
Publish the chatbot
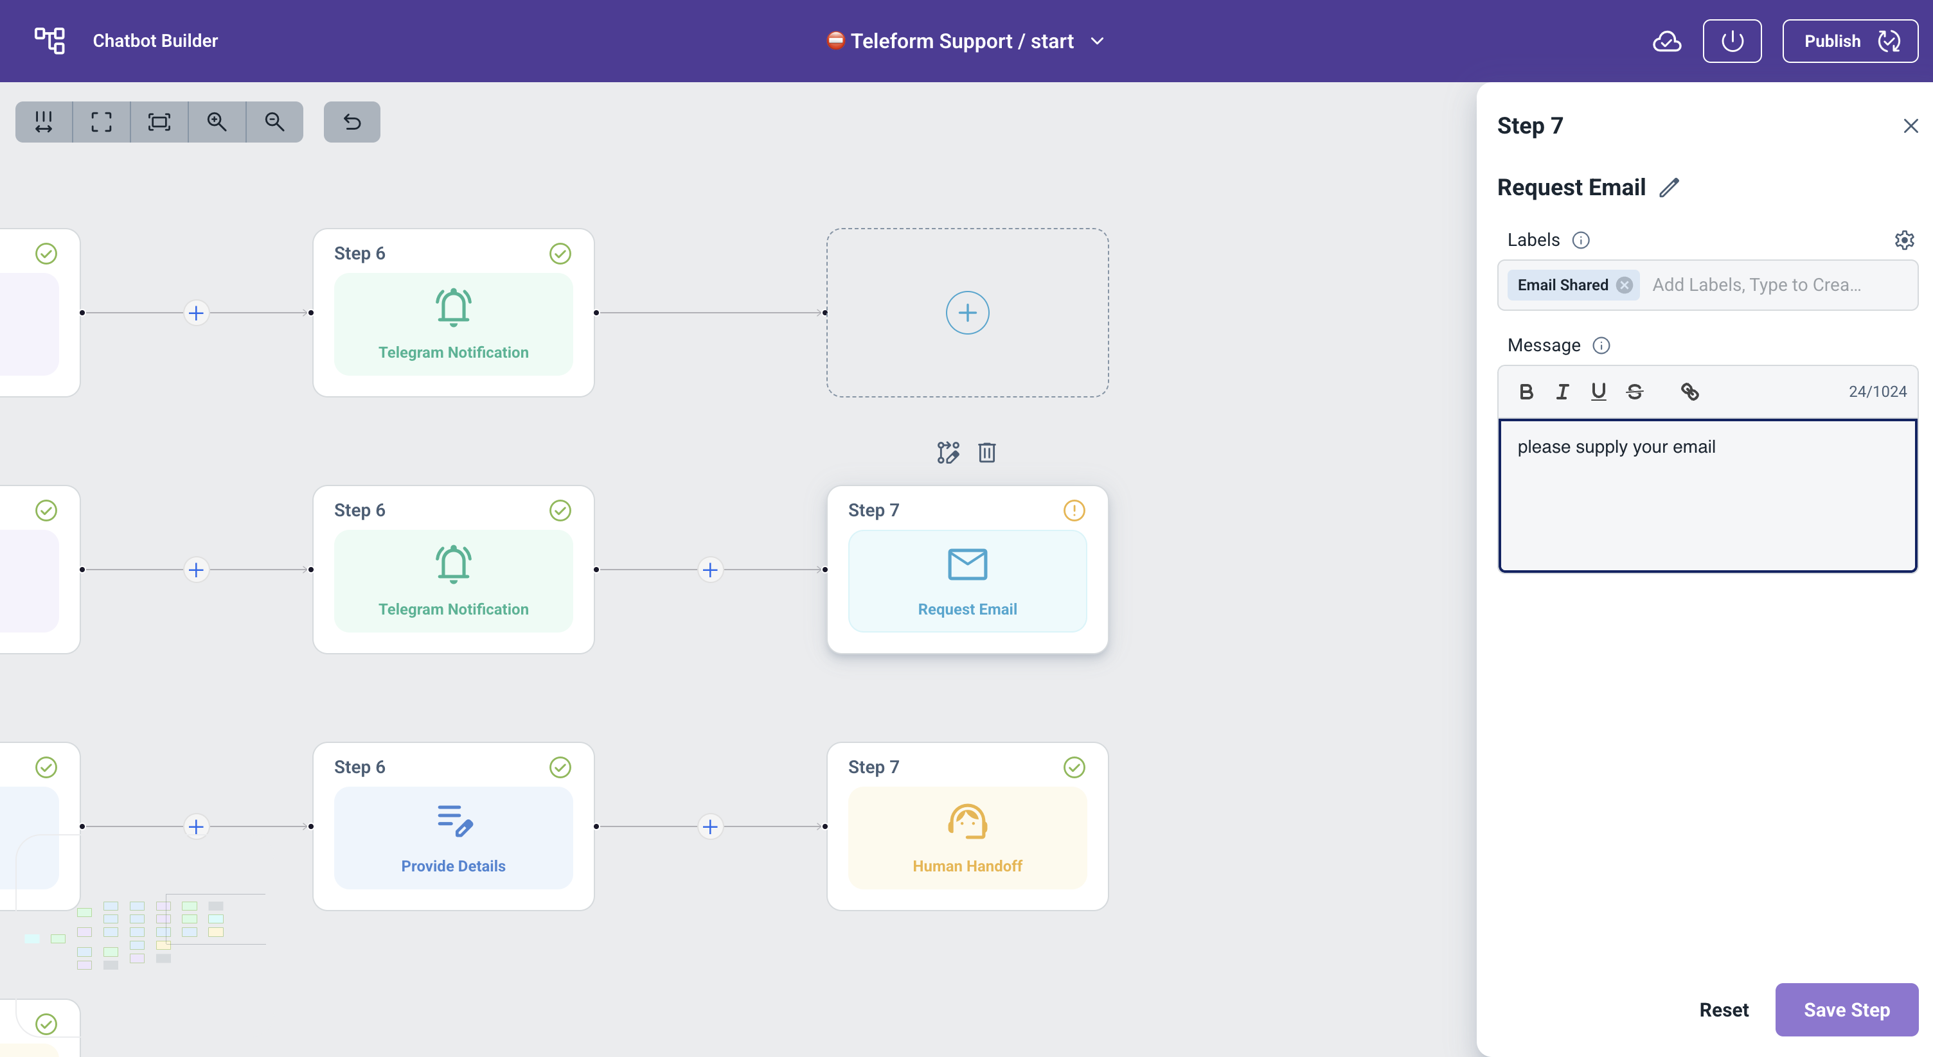(1849, 40)
